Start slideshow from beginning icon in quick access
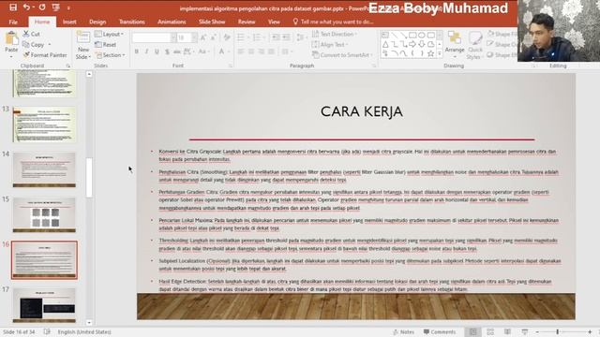 [x=56, y=7]
